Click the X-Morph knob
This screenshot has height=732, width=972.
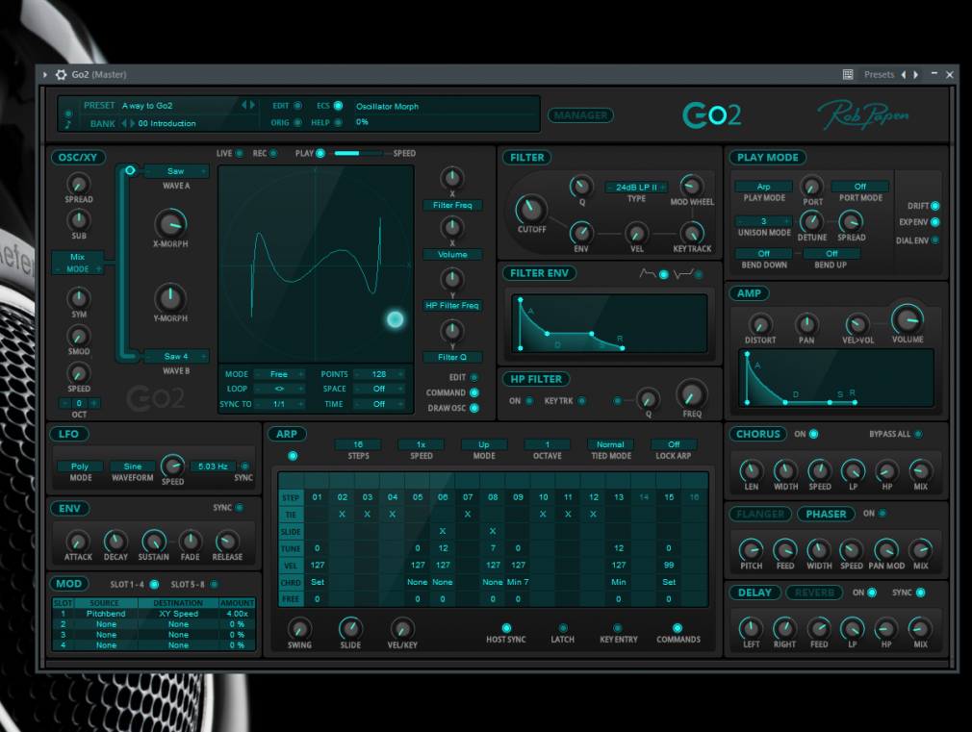170,224
